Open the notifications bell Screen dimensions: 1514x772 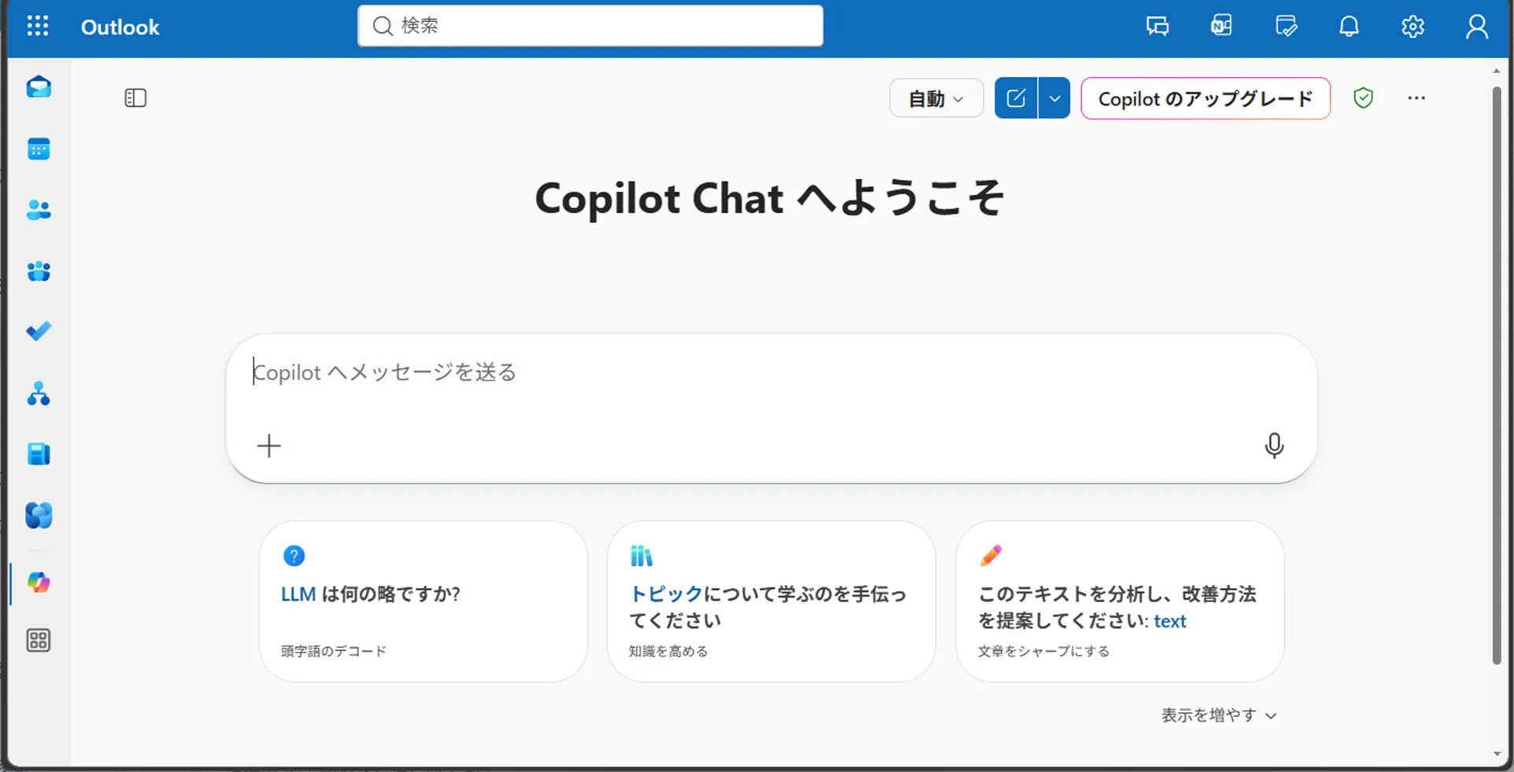click(1349, 26)
